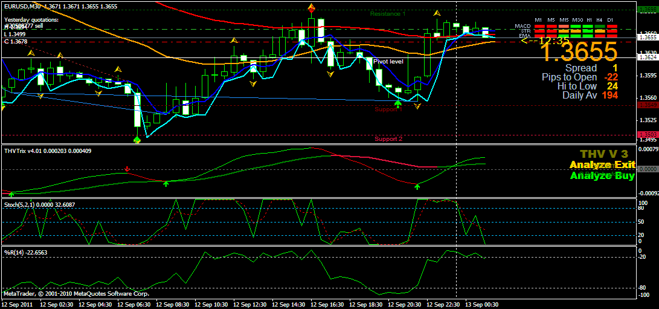Screen dimensions: 659x309
Task: Click the red 1.3503 price tag
Action: click(x=647, y=135)
